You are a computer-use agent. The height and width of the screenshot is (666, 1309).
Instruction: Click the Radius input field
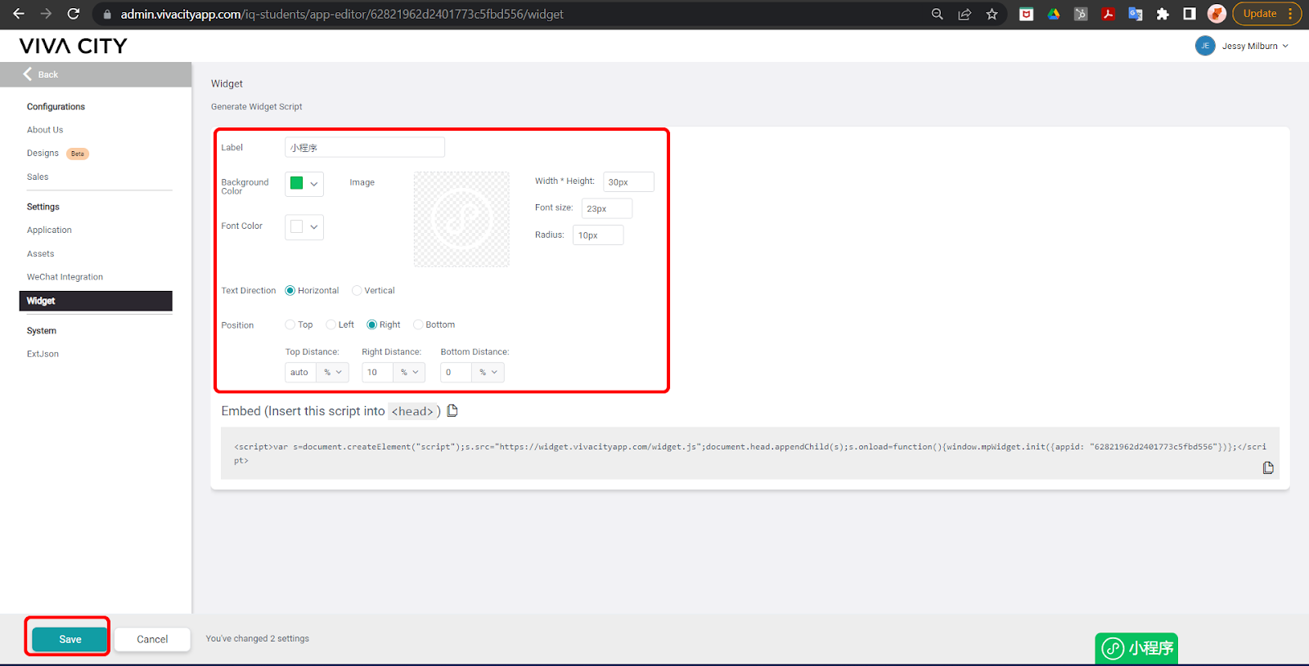pyautogui.click(x=598, y=235)
